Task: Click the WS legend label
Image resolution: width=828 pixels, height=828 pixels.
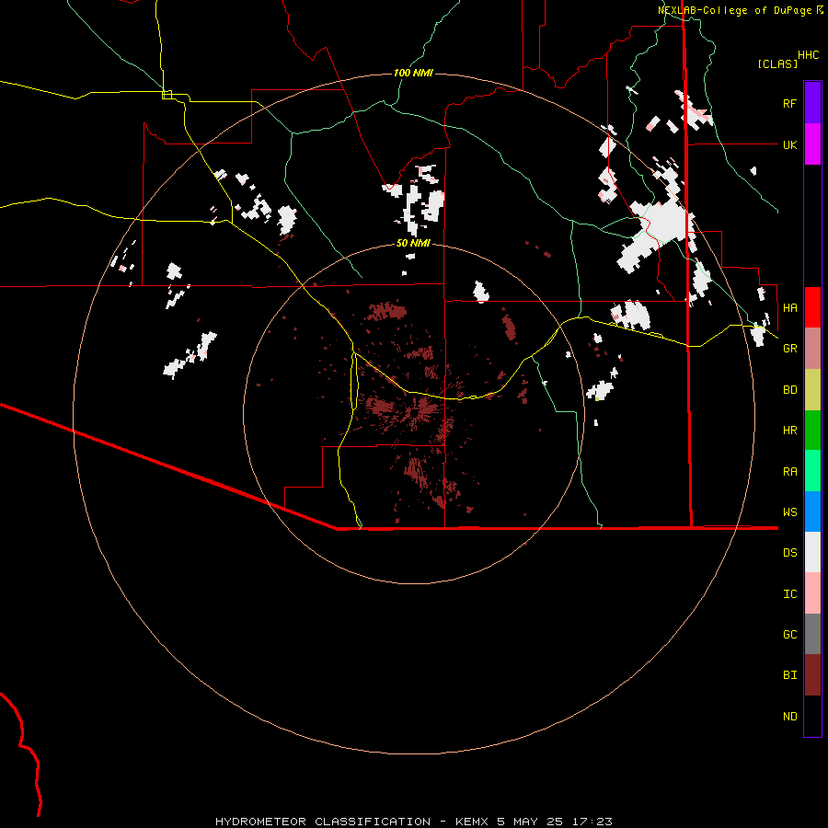Action: point(789,512)
